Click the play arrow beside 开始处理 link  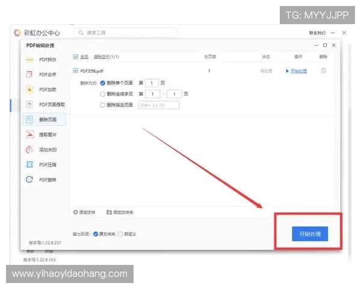click(x=287, y=71)
